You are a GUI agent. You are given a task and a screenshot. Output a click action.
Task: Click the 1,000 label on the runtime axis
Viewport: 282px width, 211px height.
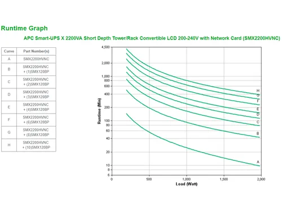tap(105, 77)
